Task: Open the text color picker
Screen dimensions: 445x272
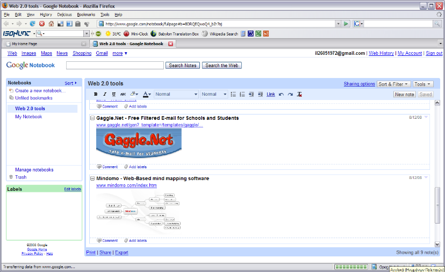Action: coord(147,94)
